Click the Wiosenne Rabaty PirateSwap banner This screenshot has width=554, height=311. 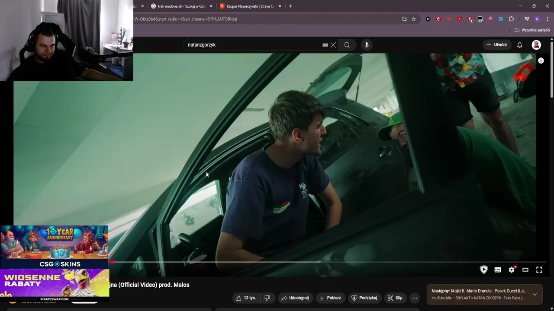(x=55, y=285)
